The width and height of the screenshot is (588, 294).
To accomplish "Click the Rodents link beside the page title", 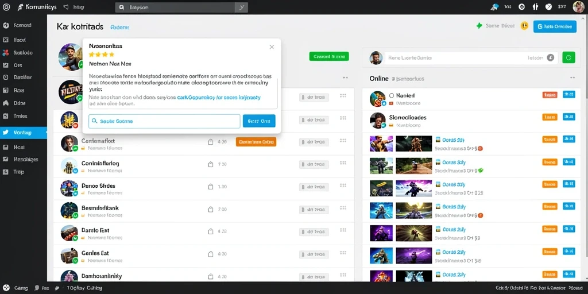I will pos(120,28).
